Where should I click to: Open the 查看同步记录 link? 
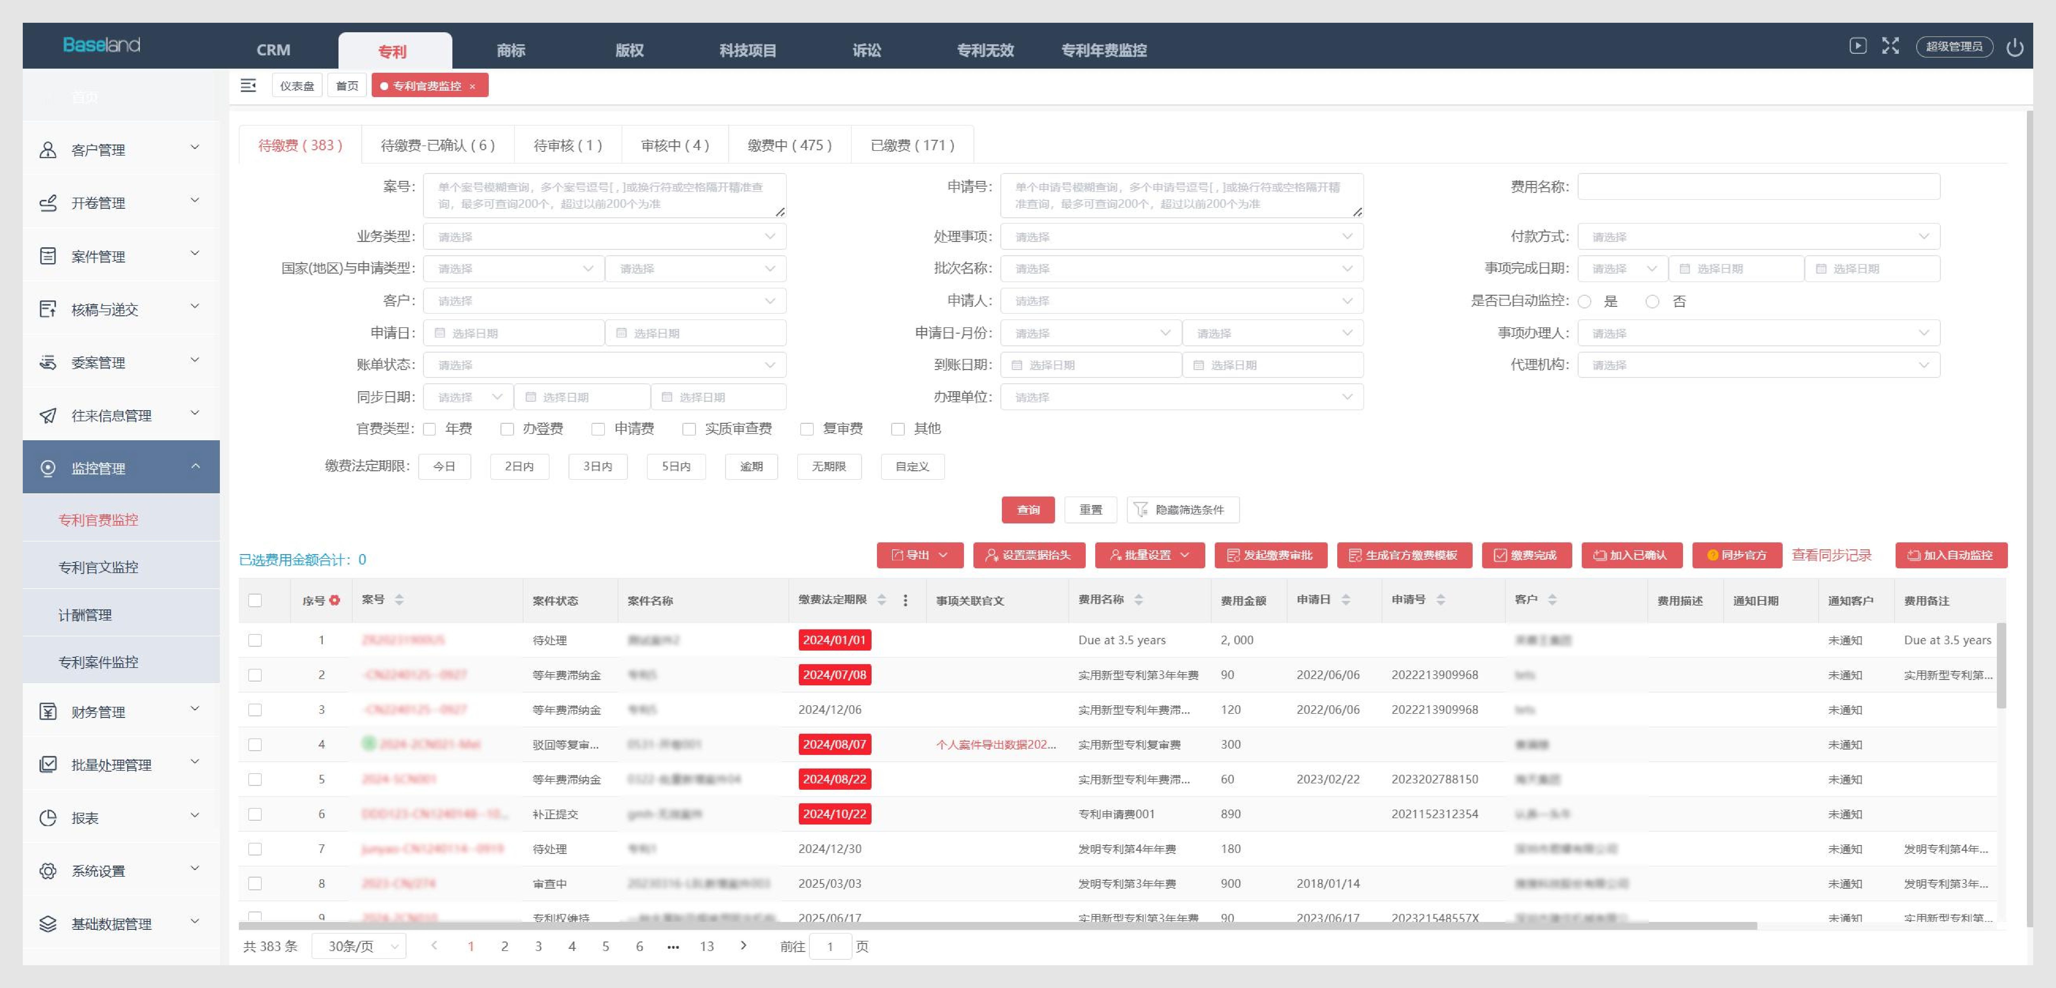coord(1832,555)
